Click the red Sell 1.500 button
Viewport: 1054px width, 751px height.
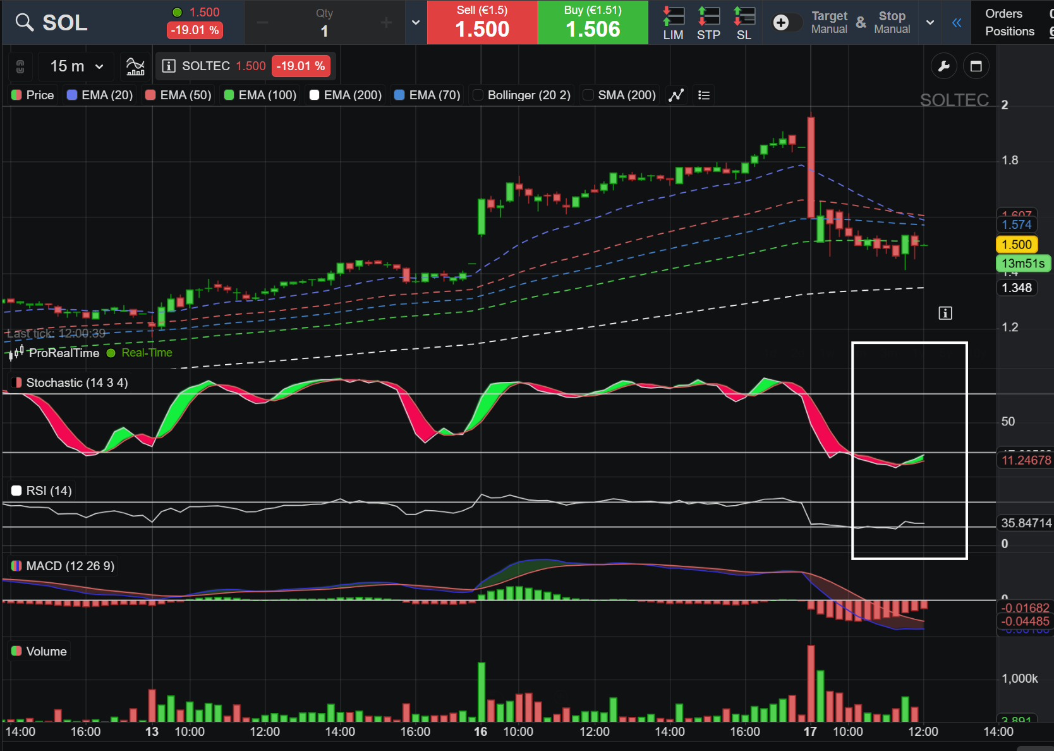(x=482, y=23)
